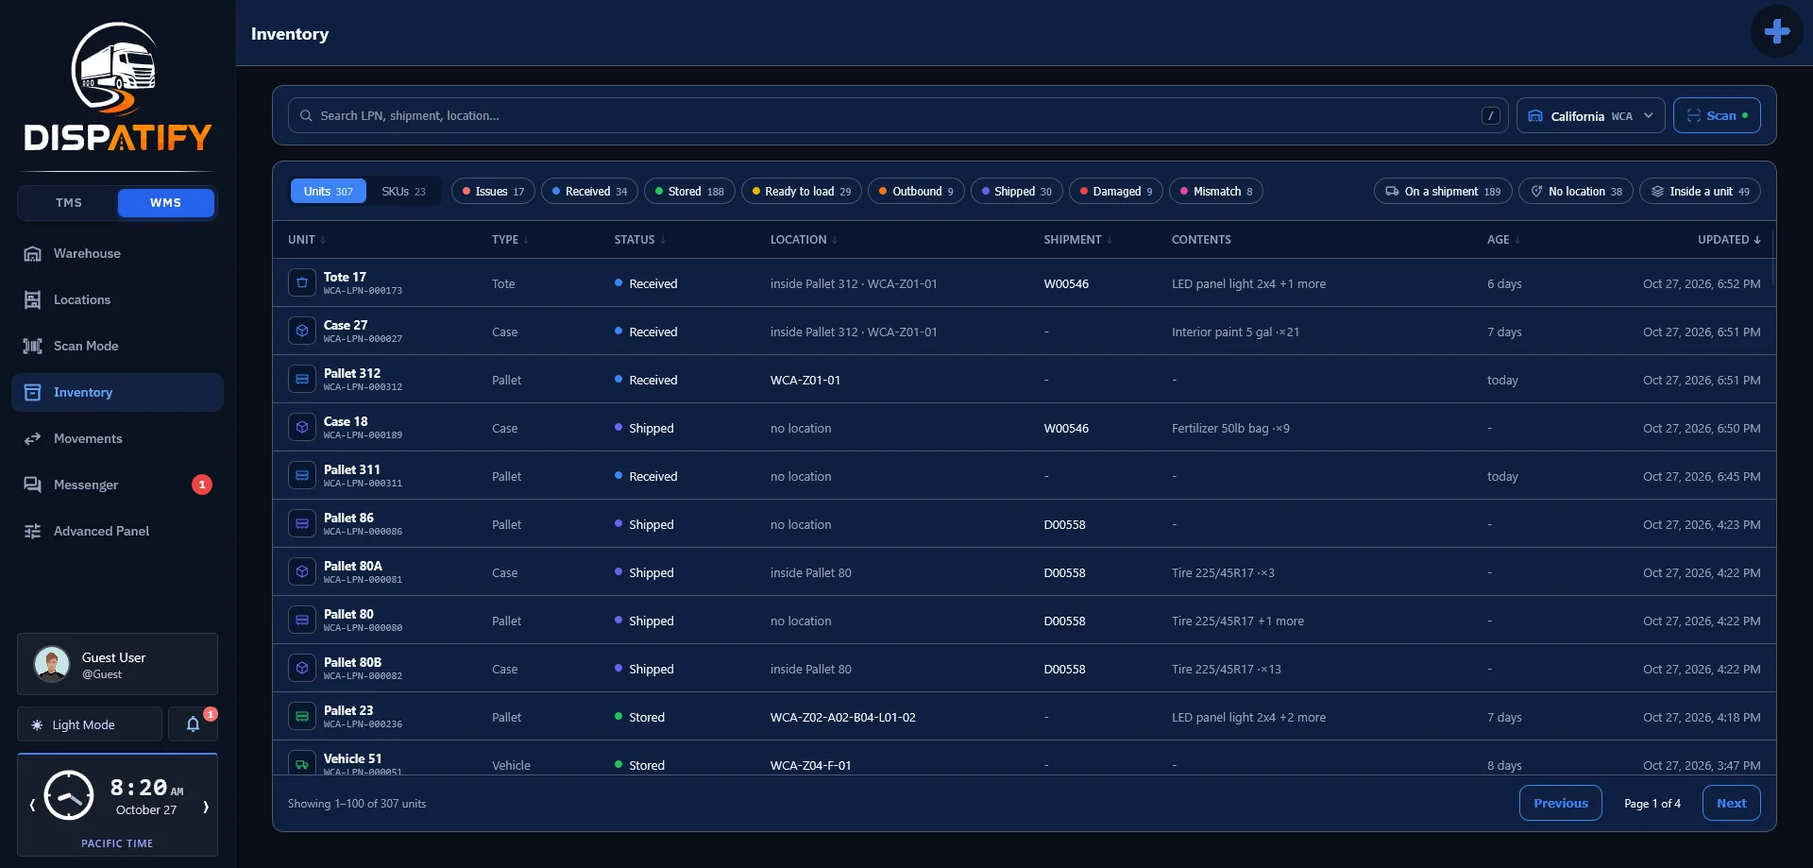1813x868 pixels.
Task: Toggle the Shipped 30 filter chip
Action: point(1016,191)
